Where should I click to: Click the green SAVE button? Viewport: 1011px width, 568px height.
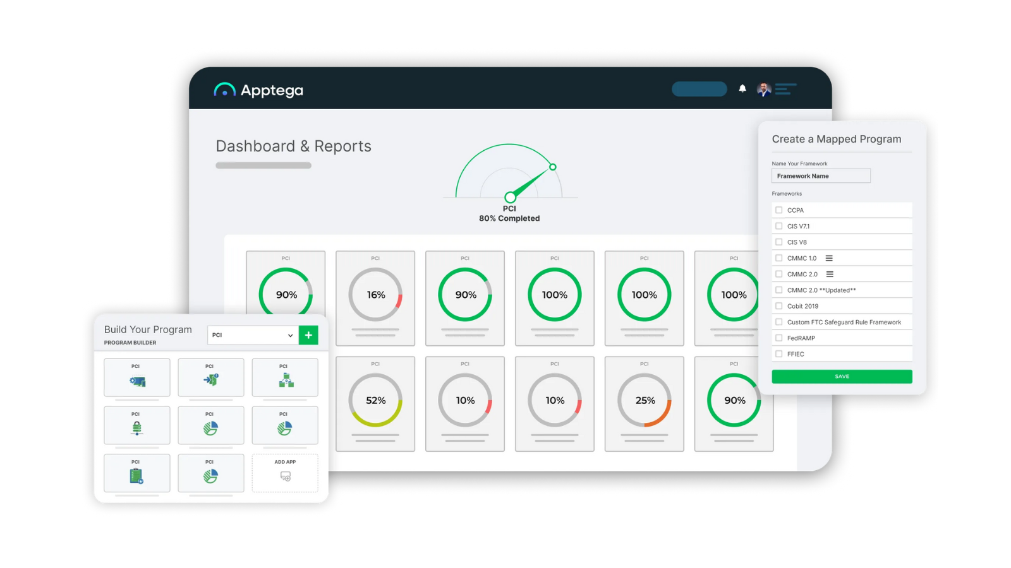[842, 376]
